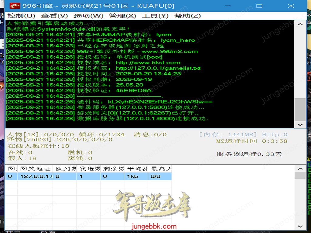Click the gateway list scrollbar thumb
311x233 pixels.
(300, 175)
